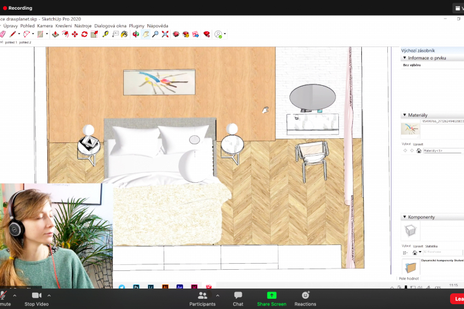Switch to the pohled 2 scene tab
This screenshot has width=464, height=309.
[25, 43]
